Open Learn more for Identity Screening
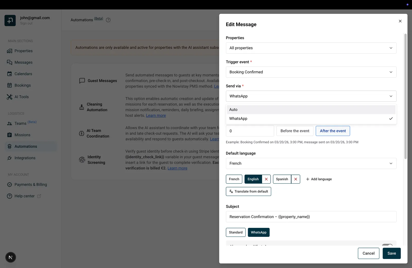Viewport: 412px width, 268px height. click(x=177, y=168)
